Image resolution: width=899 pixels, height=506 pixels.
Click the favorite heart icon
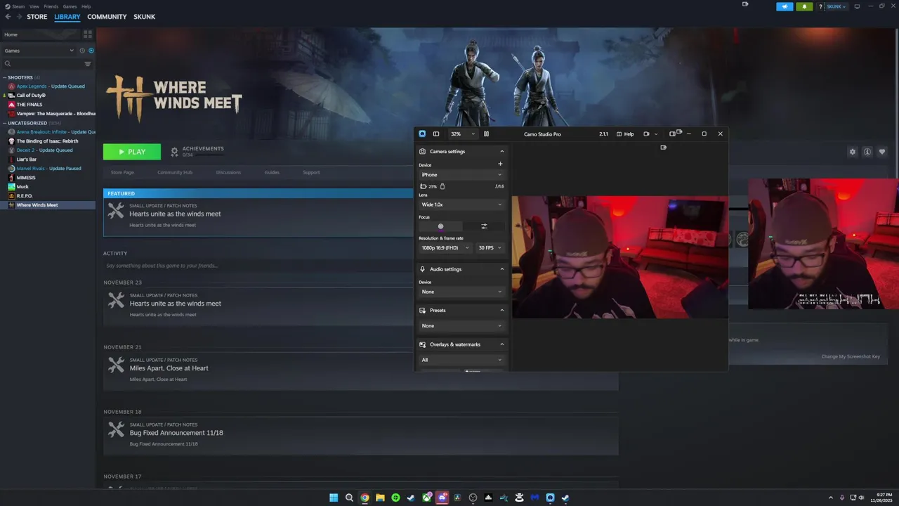pyautogui.click(x=882, y=152)
